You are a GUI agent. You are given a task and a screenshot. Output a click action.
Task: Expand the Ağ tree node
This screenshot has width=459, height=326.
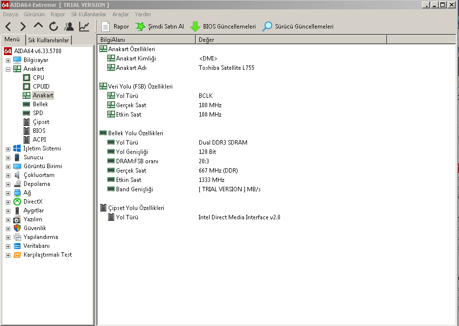click(8, 193)
